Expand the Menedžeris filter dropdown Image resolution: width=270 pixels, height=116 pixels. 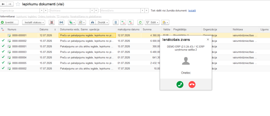click(142, 10)
